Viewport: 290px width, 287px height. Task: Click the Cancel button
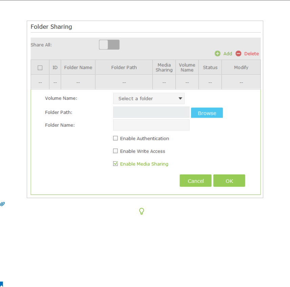pos(195,181)
